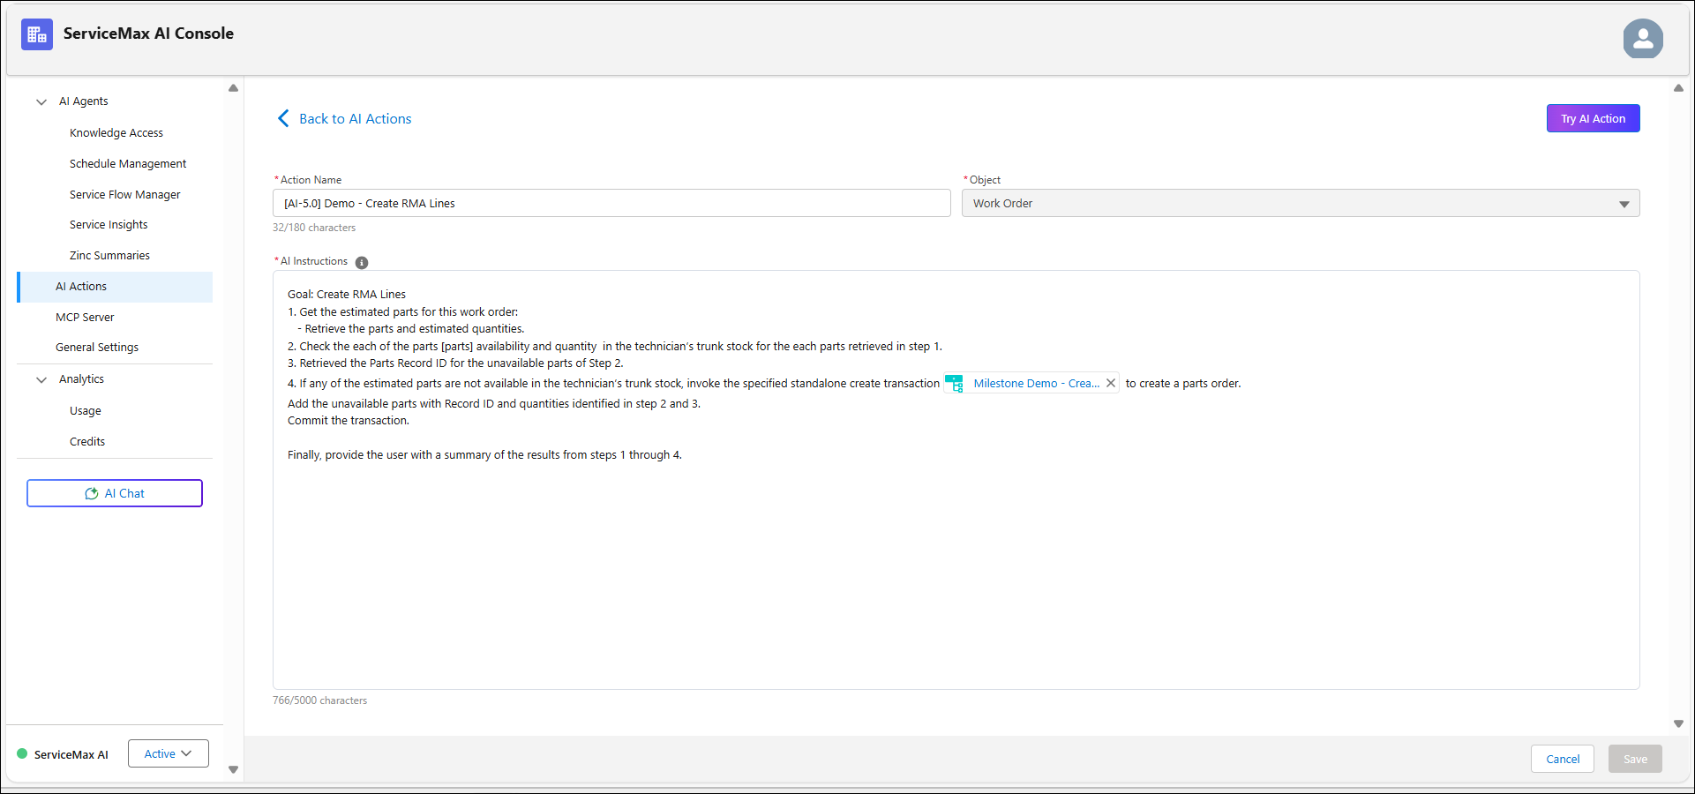The height and width of the screenshot is (794, 1695).
Task: Collapse the AI Agents section
Action: click(x=41, y=102)
